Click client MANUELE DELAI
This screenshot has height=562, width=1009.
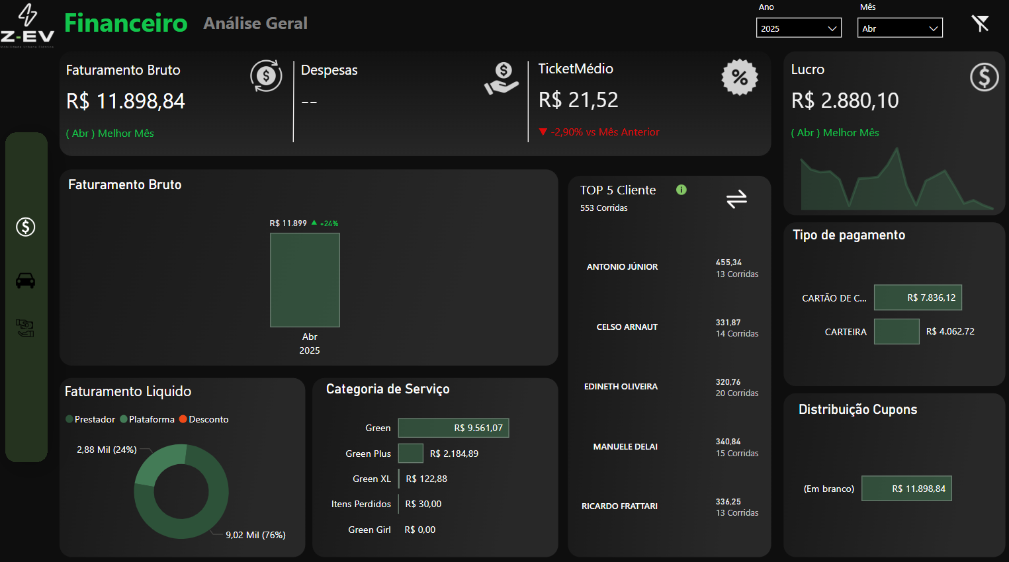(625, 447)
